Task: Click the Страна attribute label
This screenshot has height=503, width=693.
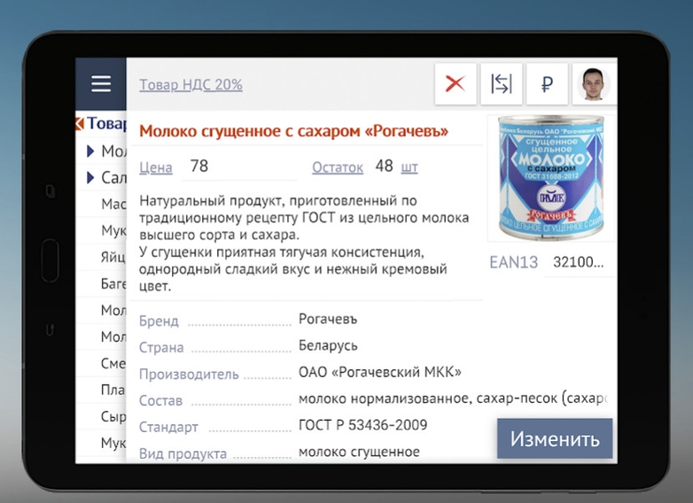Action: (161, 347)
